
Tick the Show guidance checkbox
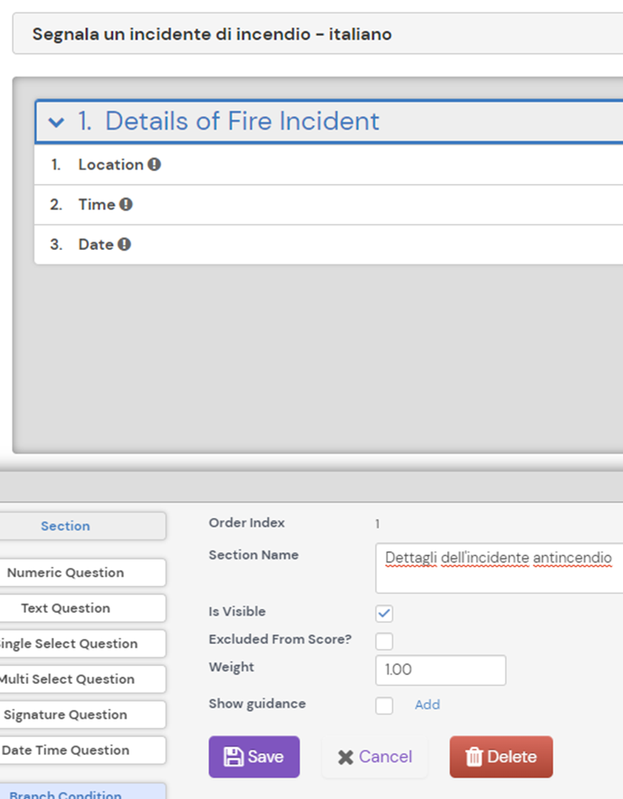(384, 705)
